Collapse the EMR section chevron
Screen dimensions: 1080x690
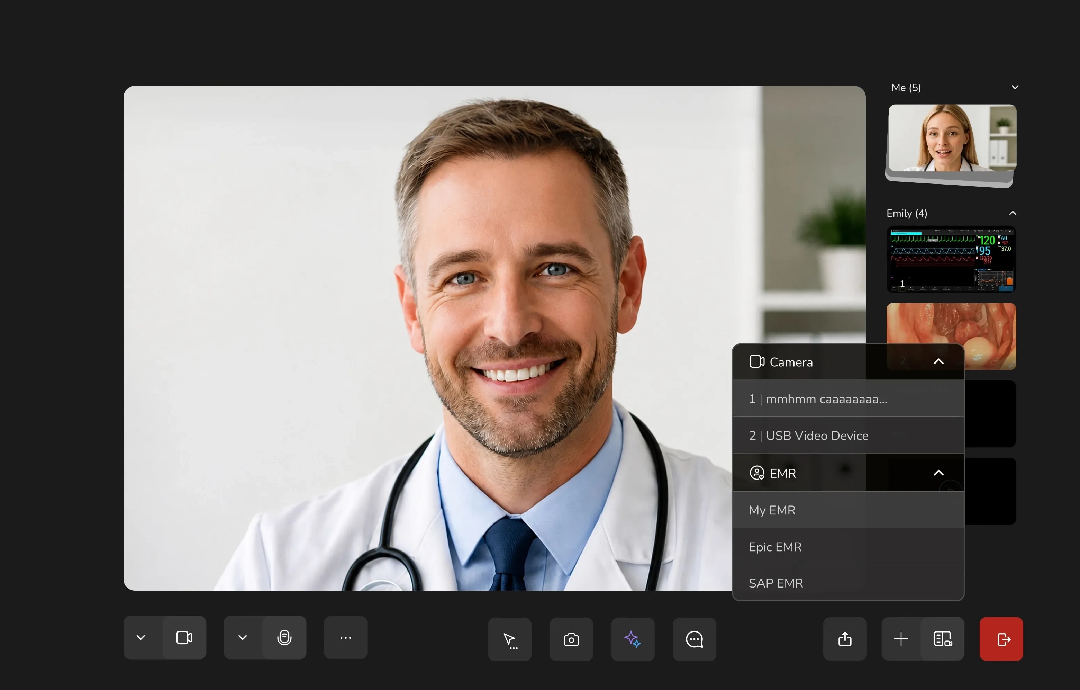(x=939, y=473)
